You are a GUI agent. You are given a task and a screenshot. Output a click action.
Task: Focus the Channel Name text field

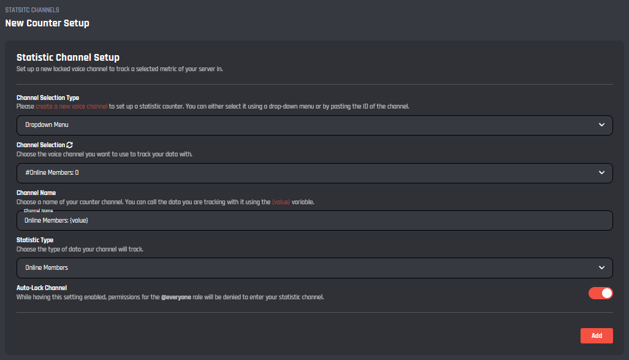coord(307,221)
